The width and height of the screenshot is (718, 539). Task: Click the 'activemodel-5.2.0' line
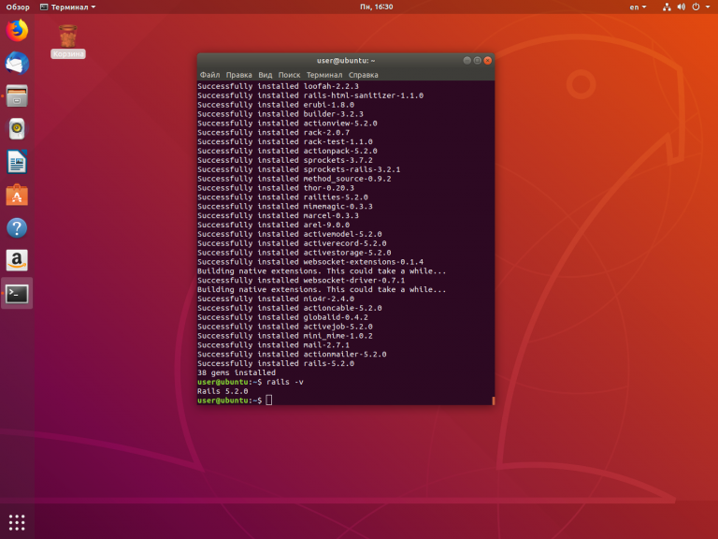coord(290,234)
